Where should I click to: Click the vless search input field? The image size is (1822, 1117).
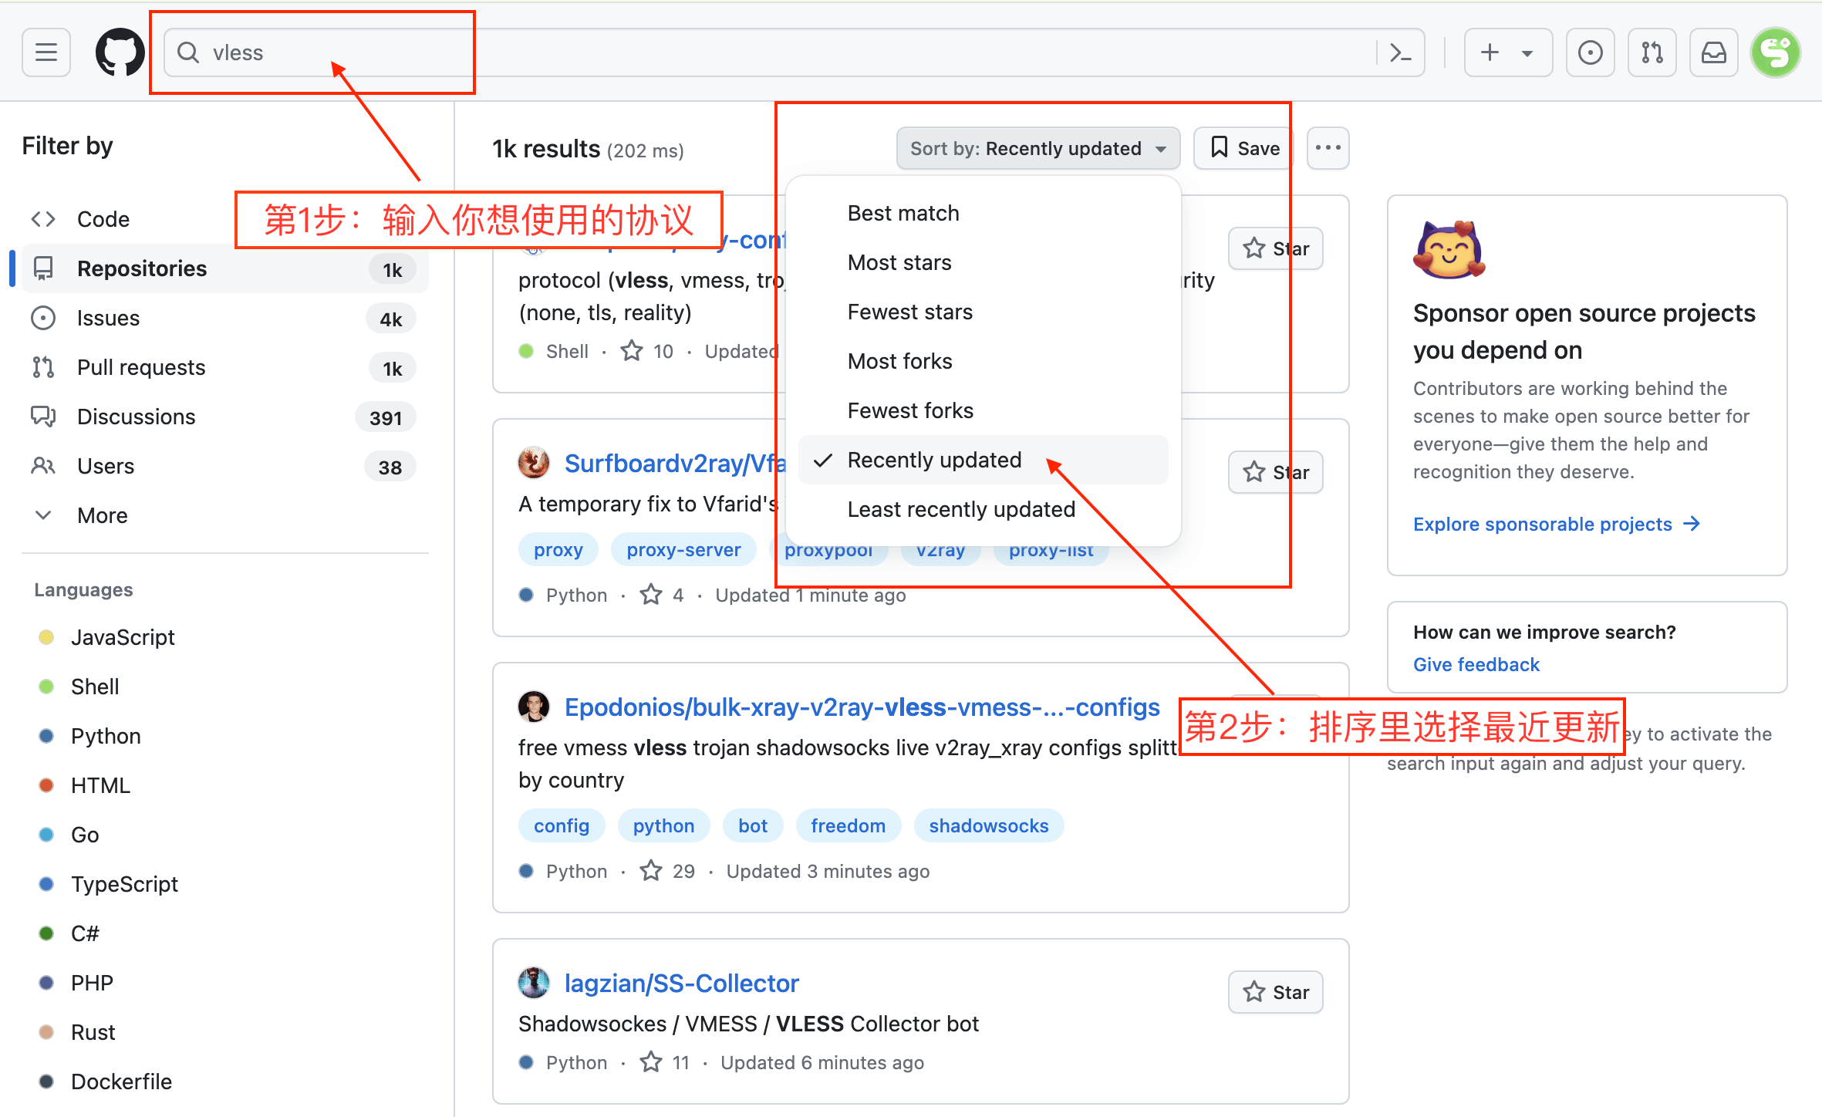(309, 52)
